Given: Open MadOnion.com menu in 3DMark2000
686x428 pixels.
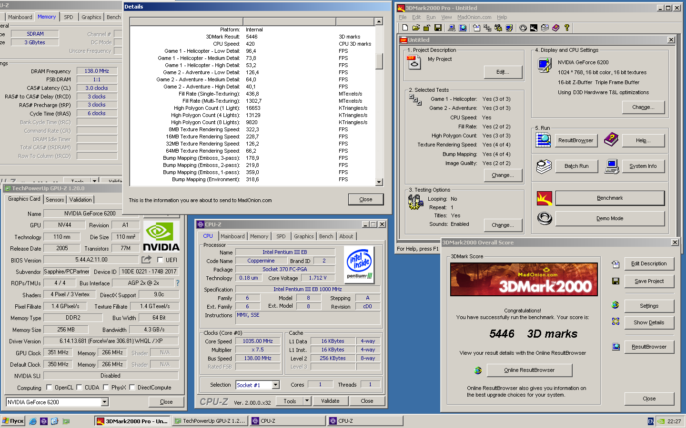Looking at the screenshot, I should (474, 17).
